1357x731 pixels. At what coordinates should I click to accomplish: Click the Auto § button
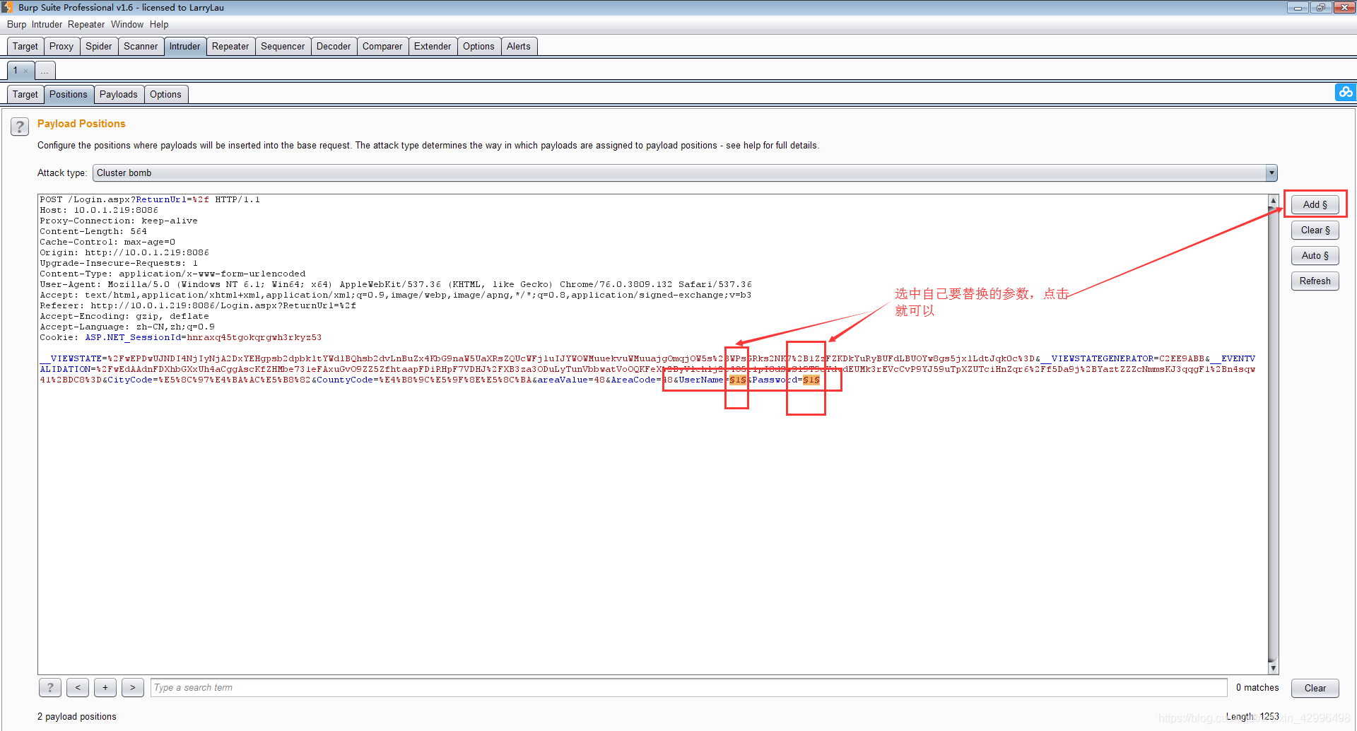coord(1315,255)
